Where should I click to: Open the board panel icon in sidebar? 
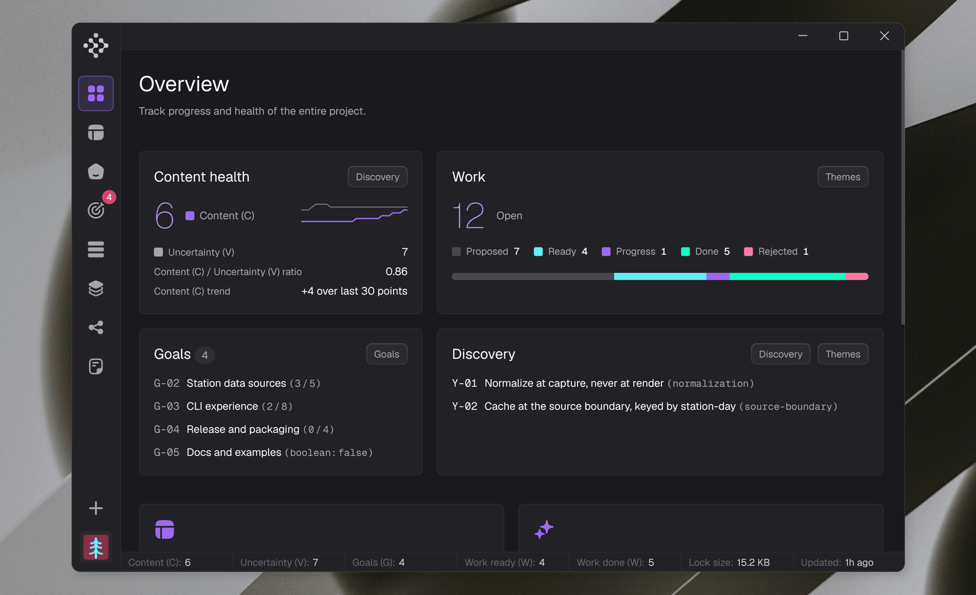pyautogui.click(x=96, y=133)
